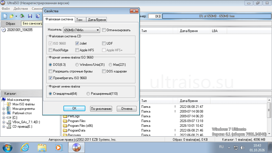Click the Мой компьютер computer icon
The image size is (272, 153).
(4, 99)
